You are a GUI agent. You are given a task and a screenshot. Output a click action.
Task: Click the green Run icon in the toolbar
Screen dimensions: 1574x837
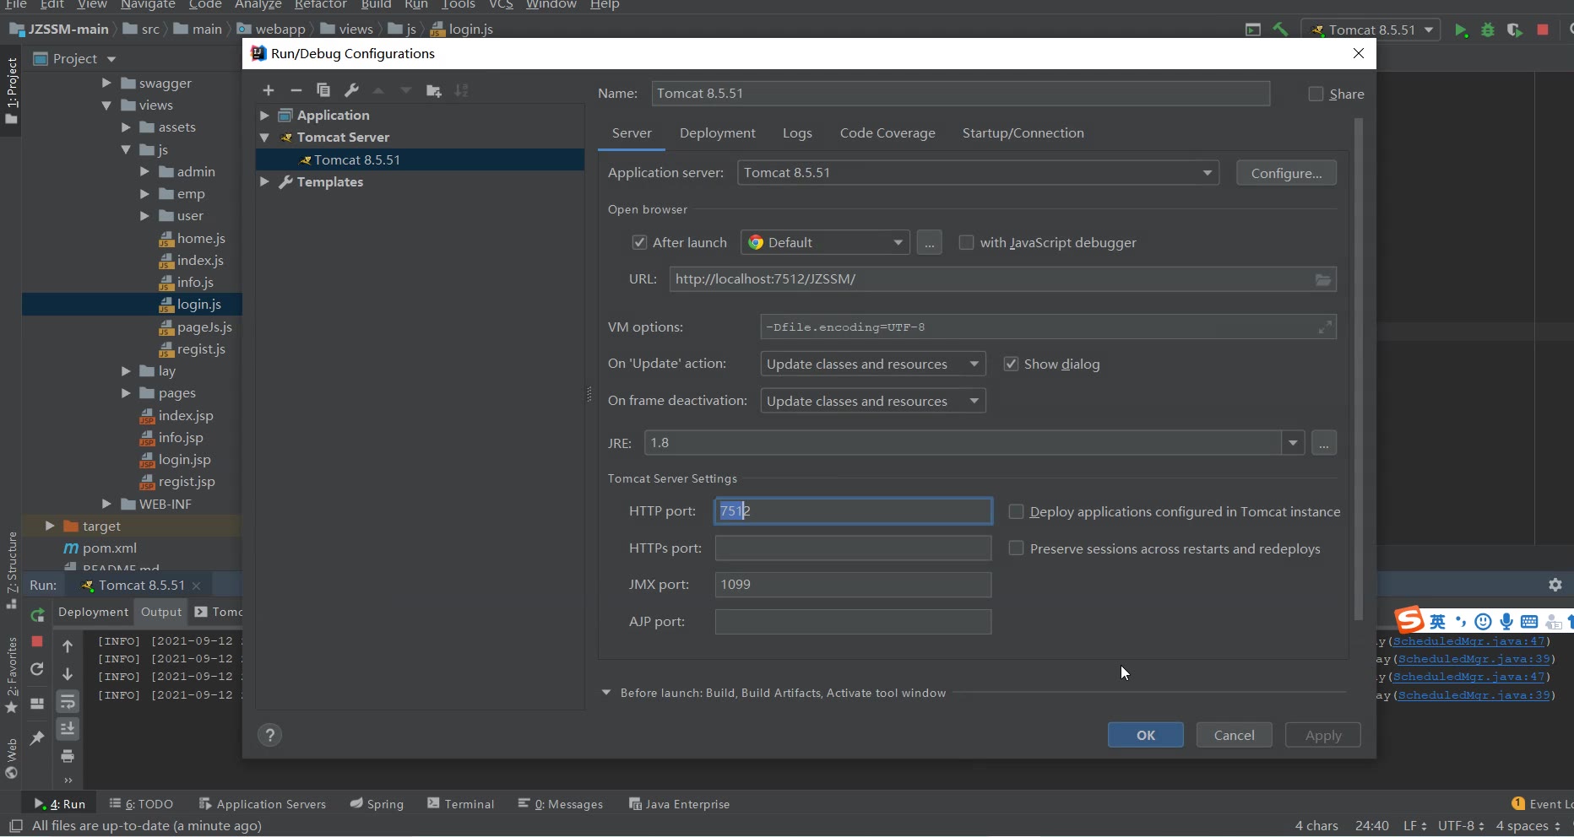coord(1461,30)
